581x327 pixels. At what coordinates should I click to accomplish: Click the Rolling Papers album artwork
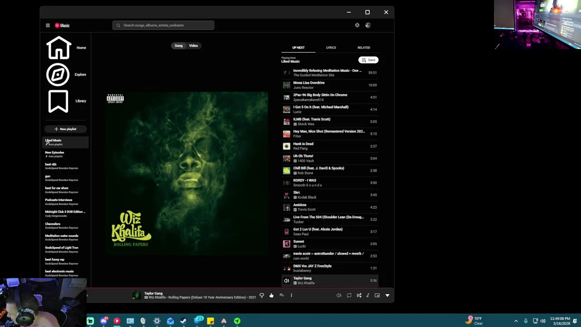[x=186, y=173]
